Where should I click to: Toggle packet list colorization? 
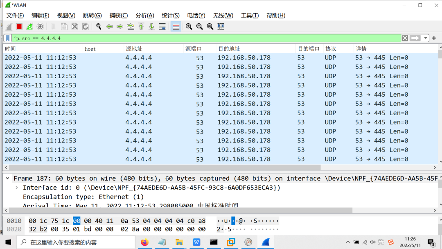176,27
